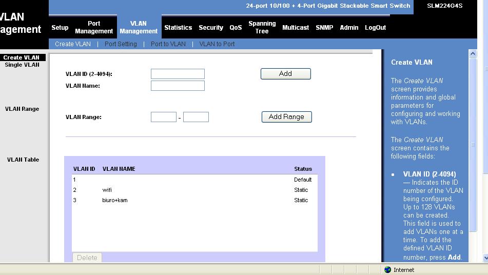The image size is (488, 275).
Task: Go to the Statistics tab
Action: pyautogui.click(x=178, y=27)
